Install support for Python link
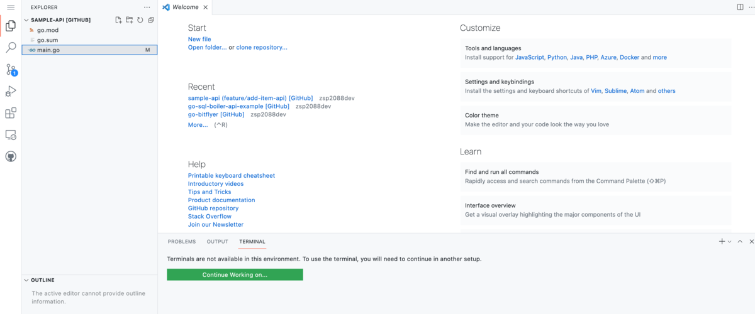755x314 pixels. (x=557, y=57)
